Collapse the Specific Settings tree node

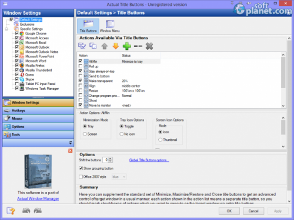pyautogui.click(x=6, y=29)
